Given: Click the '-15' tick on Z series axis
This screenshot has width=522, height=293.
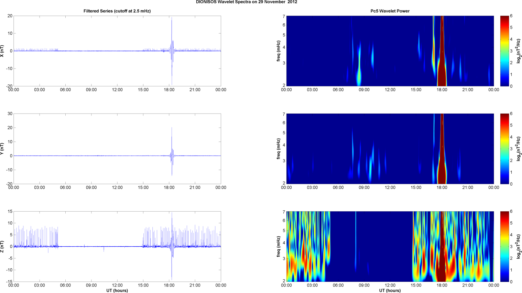Looking at the screenshot, I should click(x=9, y=282).
